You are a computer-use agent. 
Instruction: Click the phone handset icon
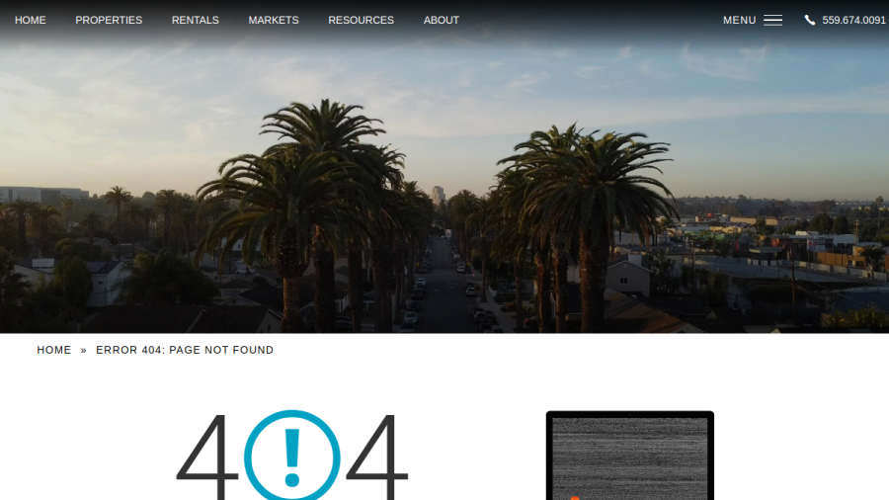810,21
